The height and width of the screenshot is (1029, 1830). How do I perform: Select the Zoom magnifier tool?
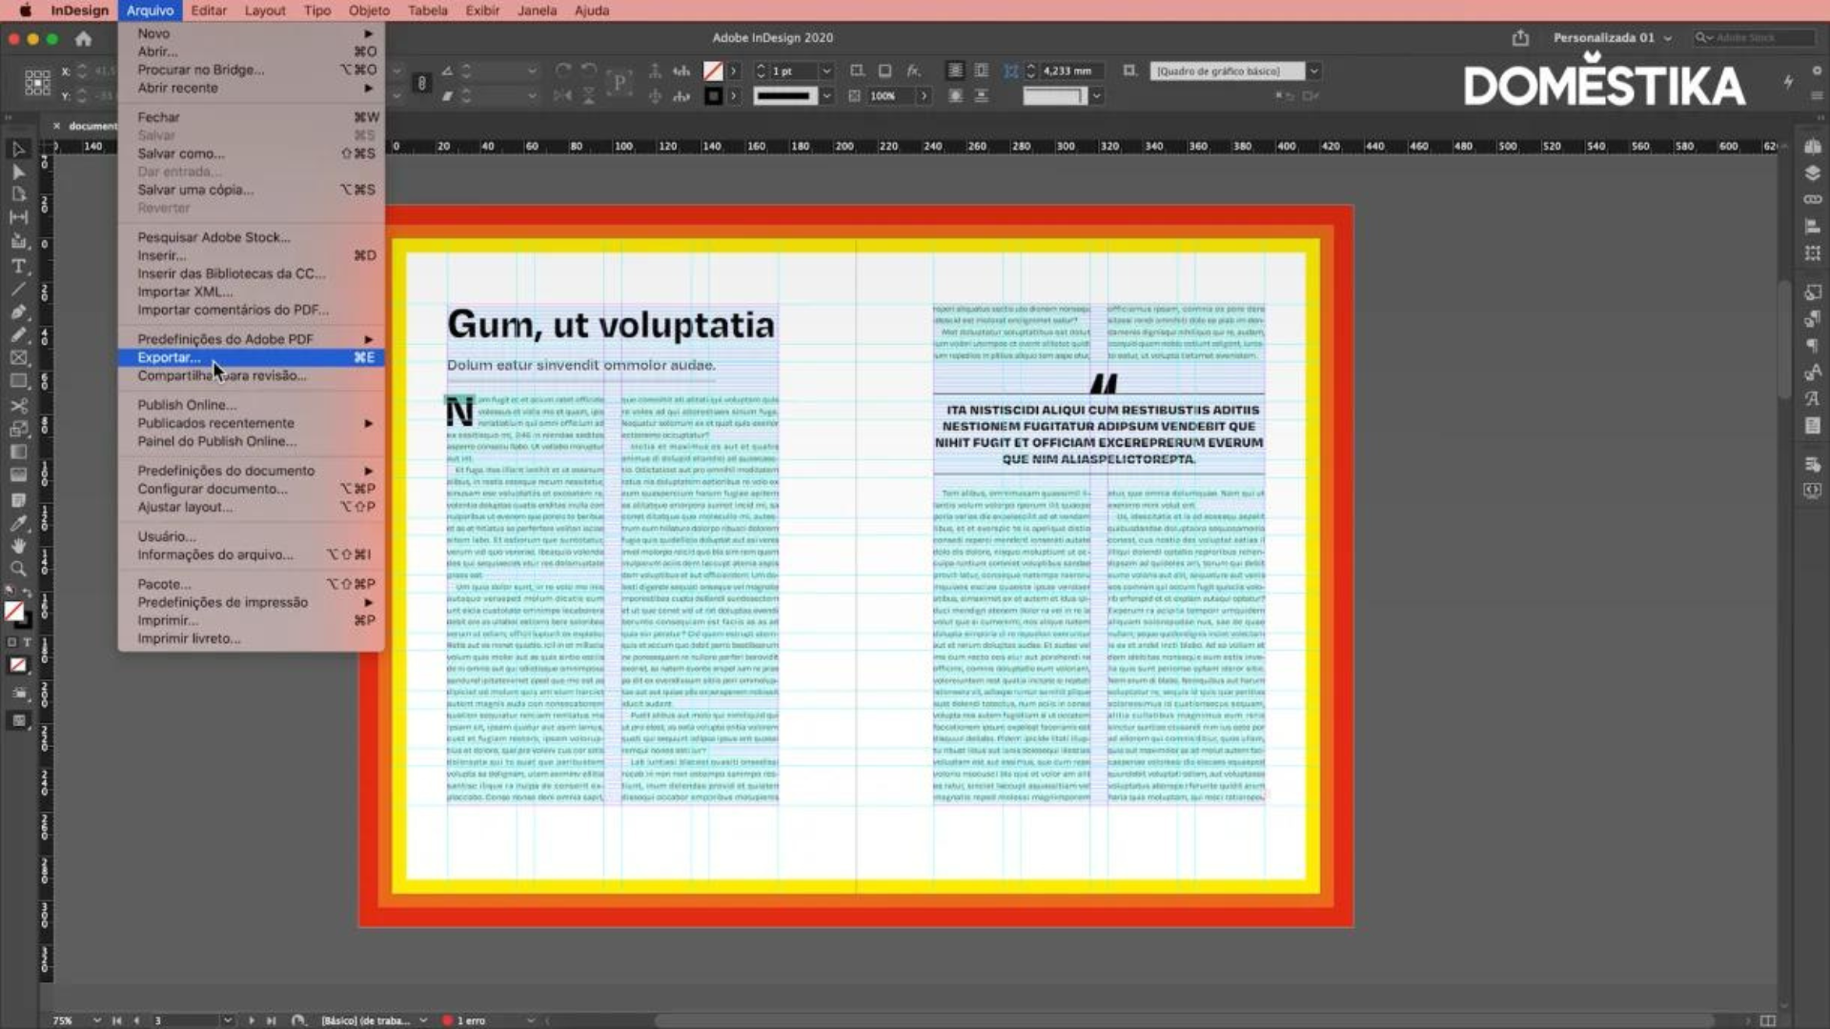tap(18, 569)
